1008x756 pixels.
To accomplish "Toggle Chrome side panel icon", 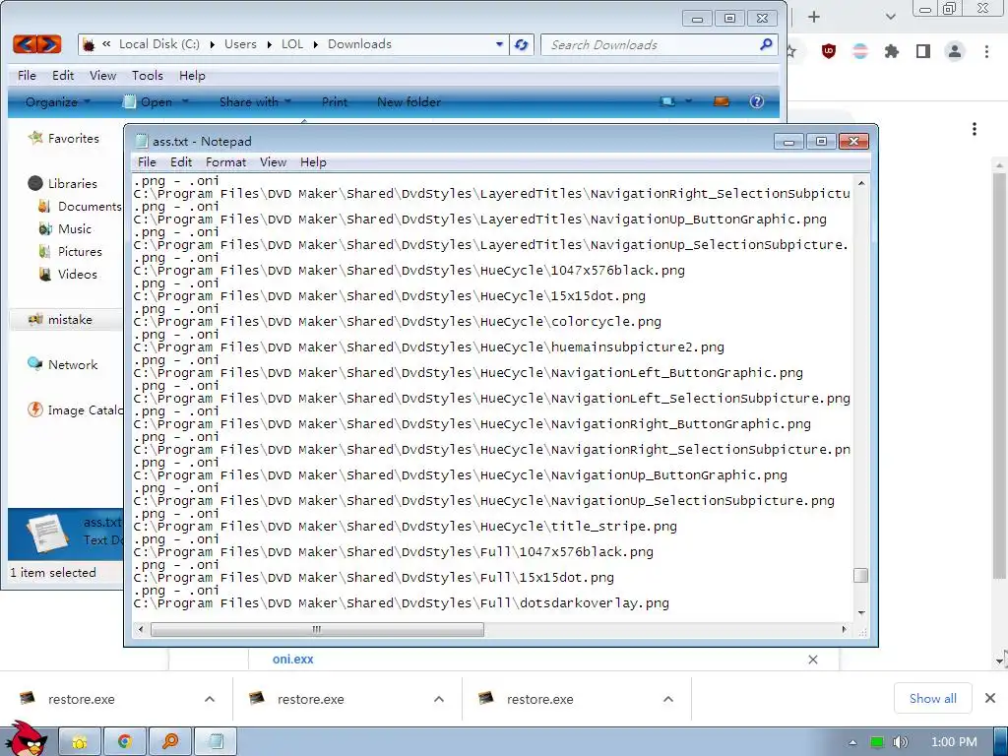I will click(922, 51).
